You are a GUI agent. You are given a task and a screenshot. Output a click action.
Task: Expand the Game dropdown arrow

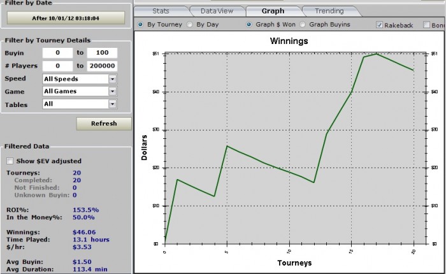[113, 91]
